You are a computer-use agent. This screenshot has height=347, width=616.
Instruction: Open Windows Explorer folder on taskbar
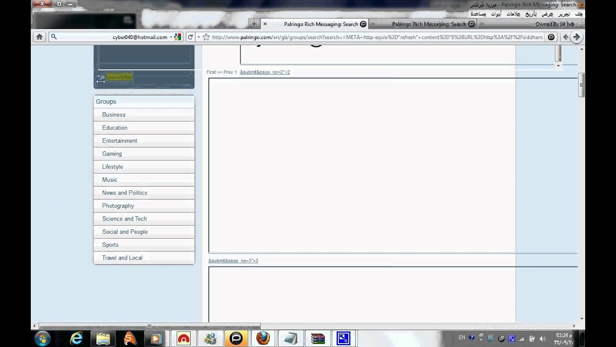coord(103,338)
